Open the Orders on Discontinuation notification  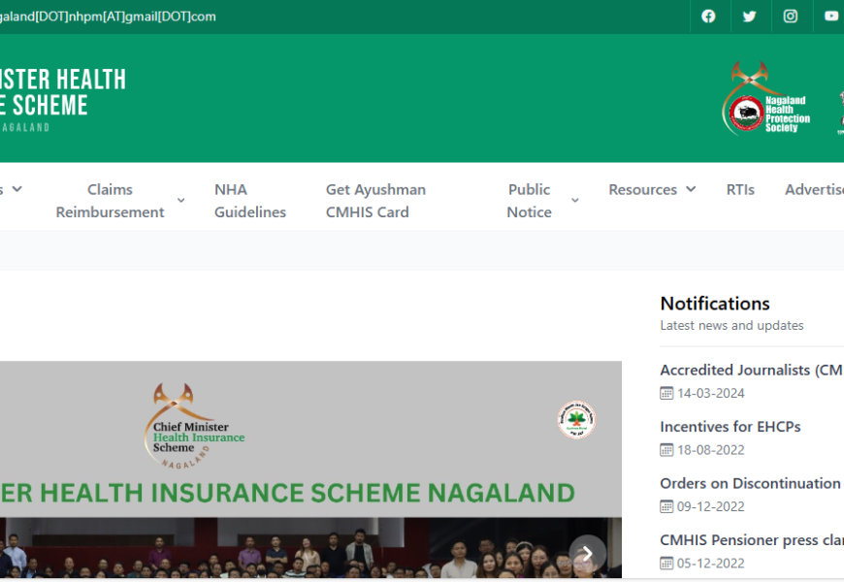750,483
